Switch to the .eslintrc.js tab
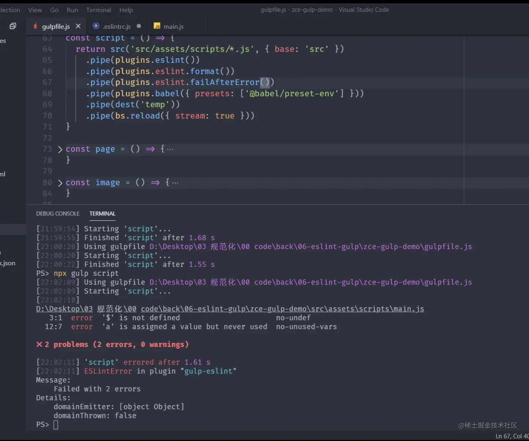This screenshot has height=441, width=529. click(117, 26)
